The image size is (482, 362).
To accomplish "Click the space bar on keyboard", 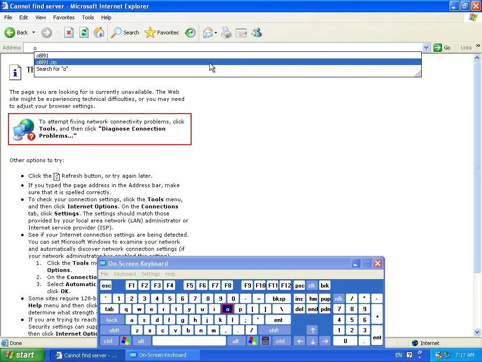I will click(189, 341).
